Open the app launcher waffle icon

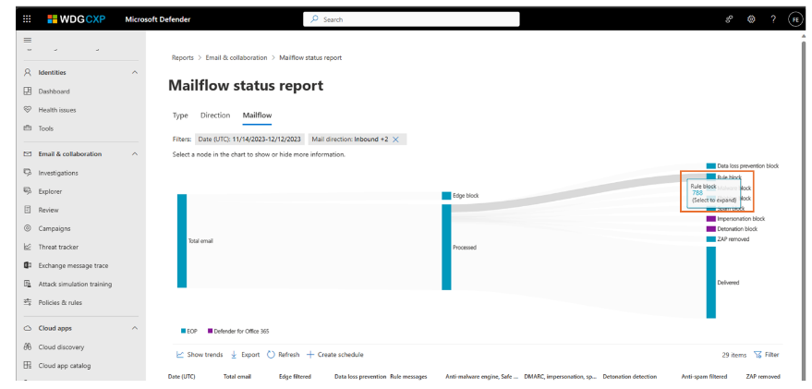(27, 19)
